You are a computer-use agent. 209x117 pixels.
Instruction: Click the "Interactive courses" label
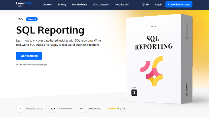tap(34, 109)
